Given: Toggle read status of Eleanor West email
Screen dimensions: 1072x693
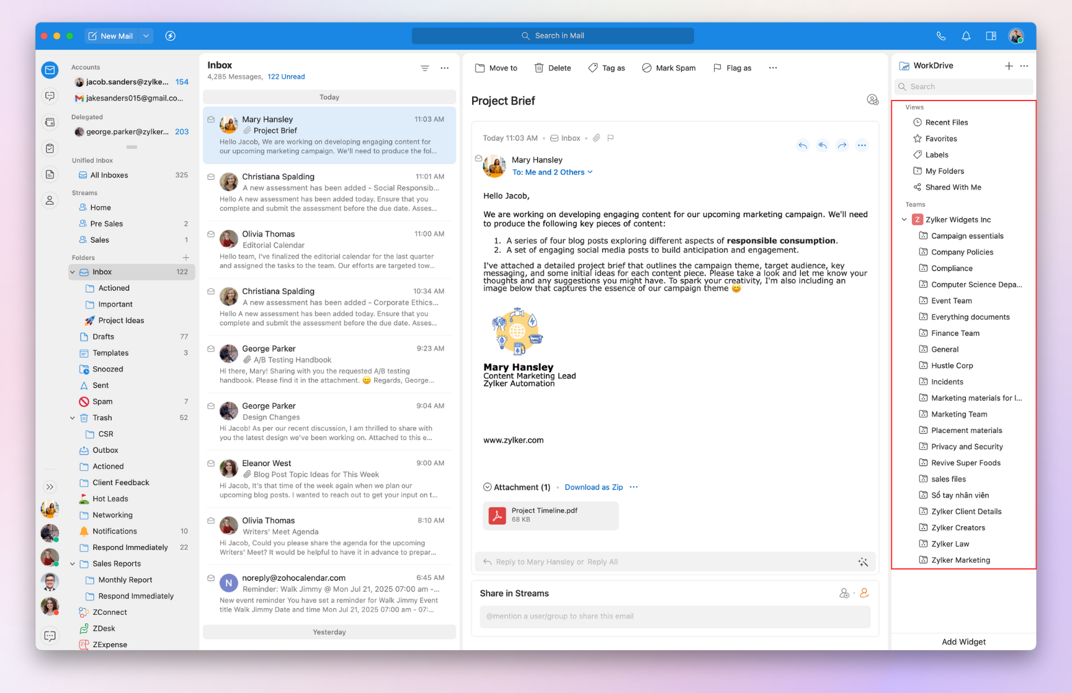Looking at the screenshot, I should [x=211, y=463].
